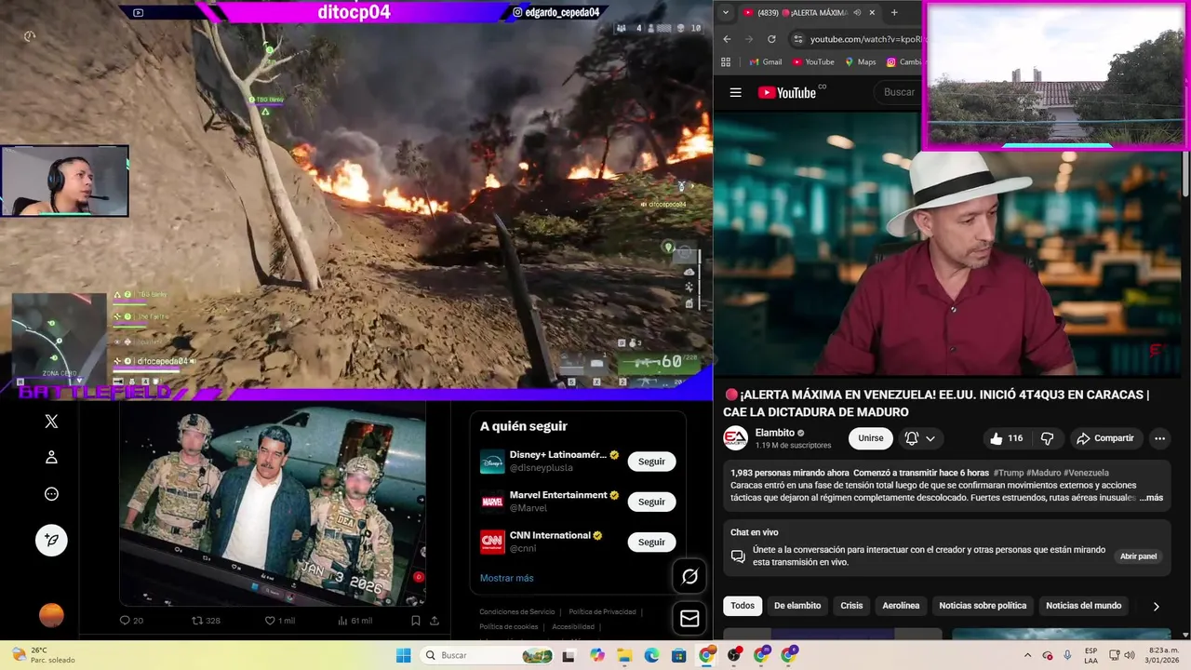Open the X sidebar more options circle
1191x670 pixels.
click(51, 494)
